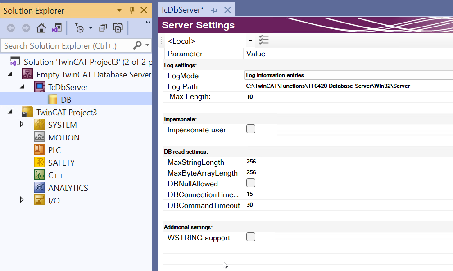Screen dimensions: 453x271
Task: Select the MOTION tree label
Action: pyautogui.click(x=64, y=137)
